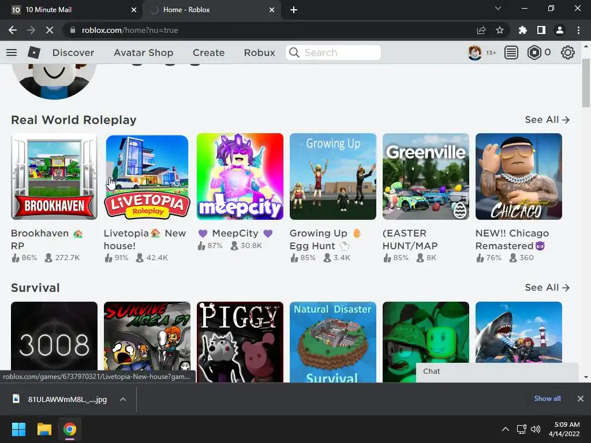Click Show all downloads
The image size is (591, 443).
[x=547, y=399]
